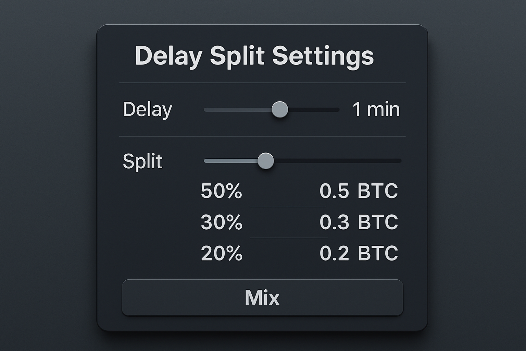Click the 0.3 BTC amount
Image resolution: width=526 pixels, height=351 pixels.
coord(359,222)
